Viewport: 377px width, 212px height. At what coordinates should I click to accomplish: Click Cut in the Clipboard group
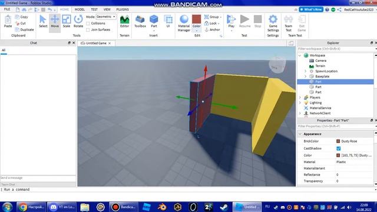click(21, 24)
